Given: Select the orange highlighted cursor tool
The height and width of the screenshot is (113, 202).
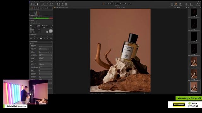Looking at the screenshot, I should [x=103, y=4].
